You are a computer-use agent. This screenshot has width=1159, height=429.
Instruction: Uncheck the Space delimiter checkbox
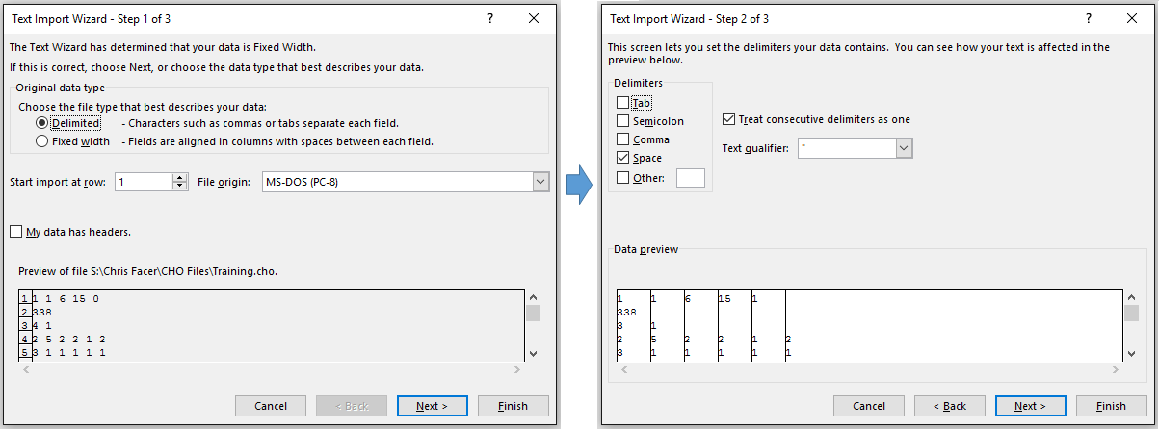click(x=623, y=158)
